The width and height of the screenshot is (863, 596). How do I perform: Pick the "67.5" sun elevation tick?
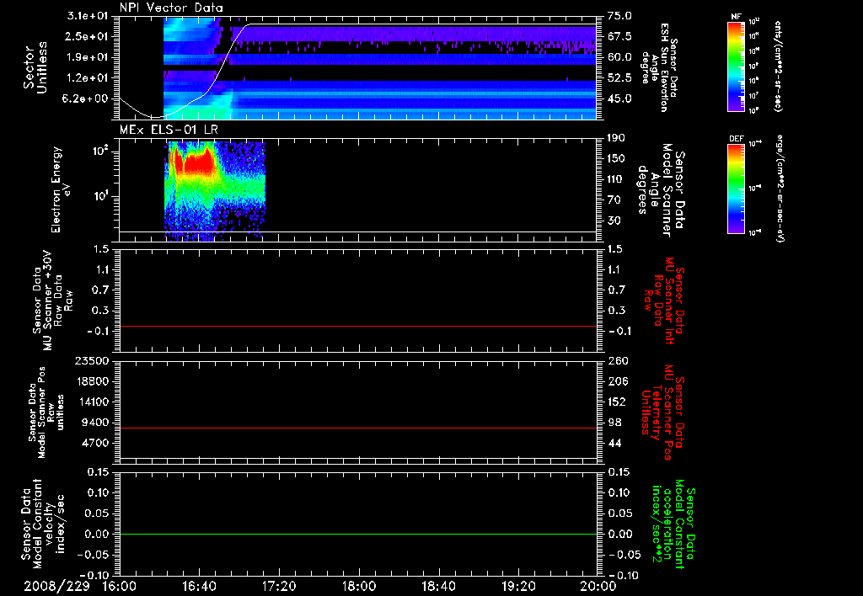619,36
